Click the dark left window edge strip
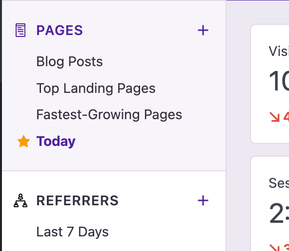This screenshot has width=289, height=251. coord(1,125)
